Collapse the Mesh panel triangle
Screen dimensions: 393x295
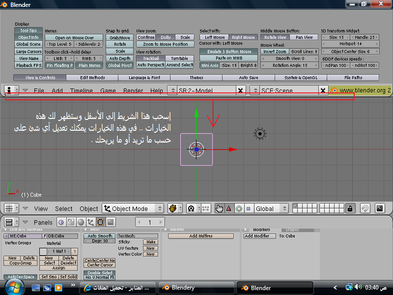pyautogui.click(x=85, y=230)
